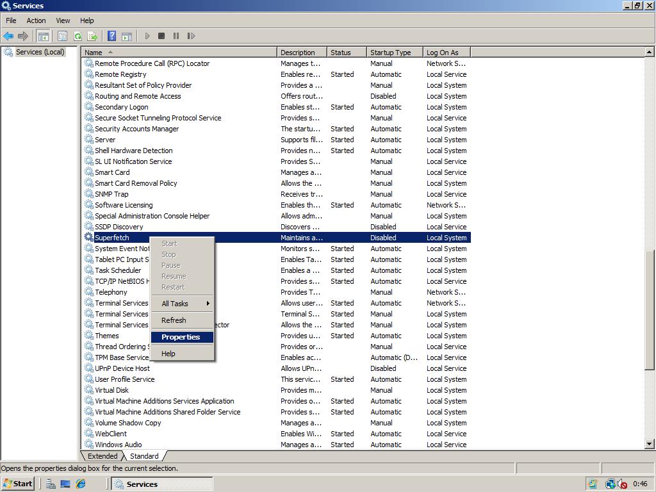Click the Pause Service toolbar icon
Image resolution: width=656 pixels, height=492 pixels.
(176, 36)
